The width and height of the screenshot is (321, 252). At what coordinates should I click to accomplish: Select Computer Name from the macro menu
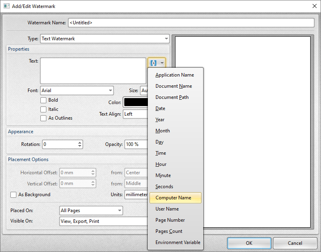(x=175, y=197)
